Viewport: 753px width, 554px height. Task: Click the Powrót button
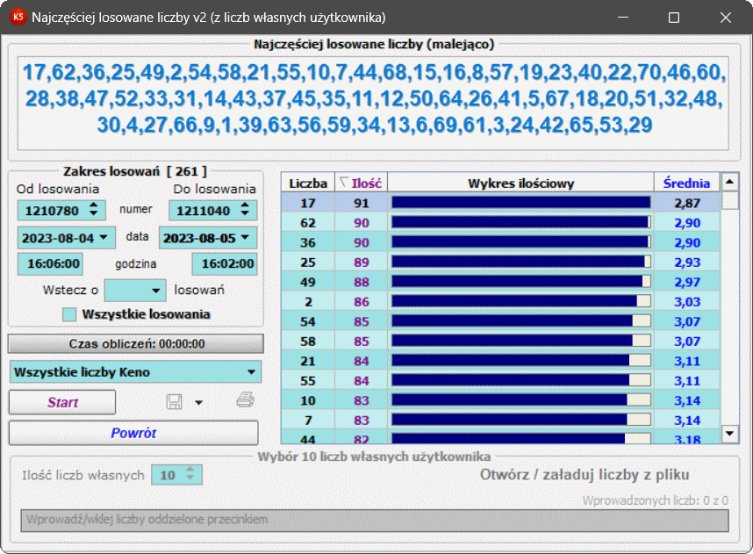point(133,433)
